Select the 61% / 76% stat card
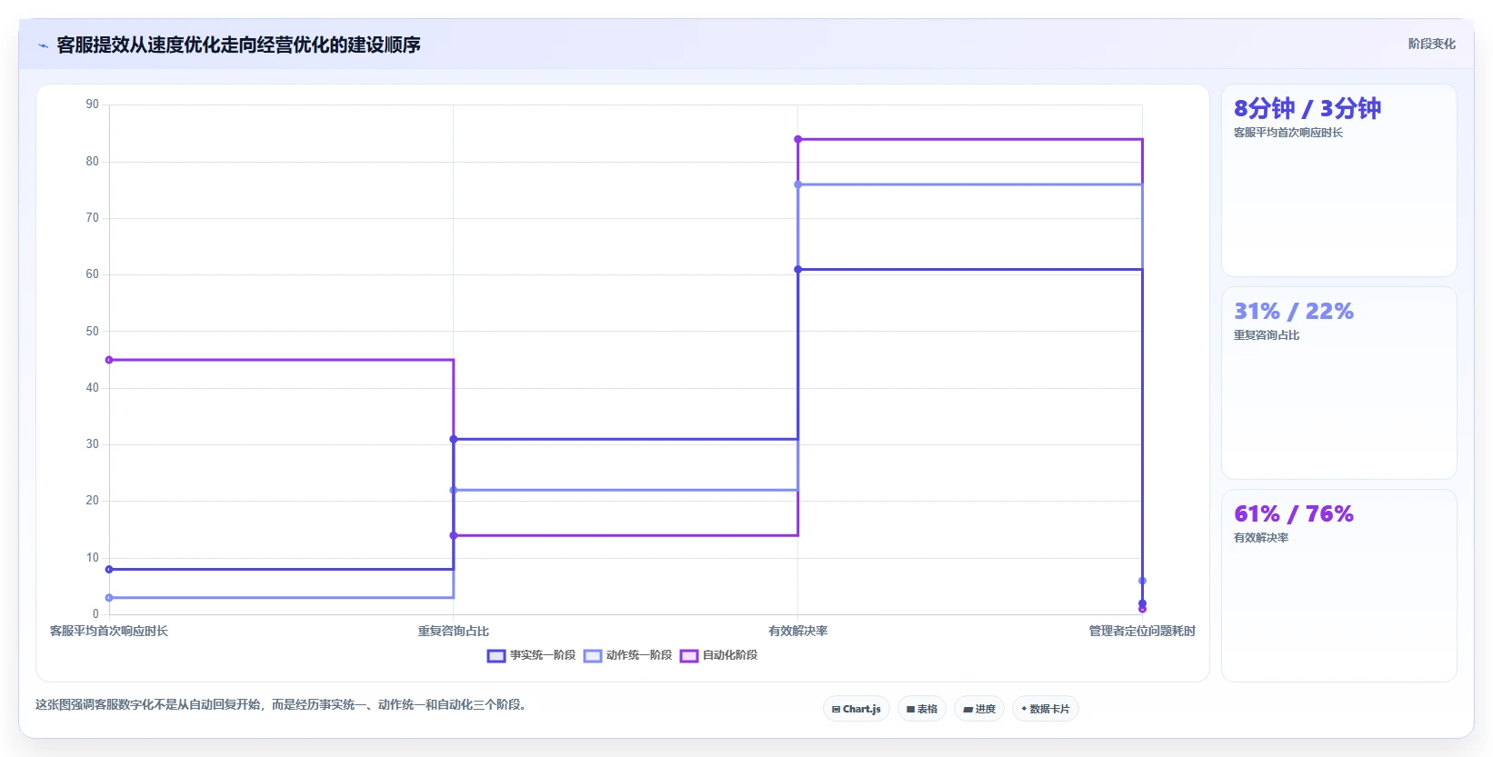The height and width of the screenshot is (757, 1493). (1339, 586)
